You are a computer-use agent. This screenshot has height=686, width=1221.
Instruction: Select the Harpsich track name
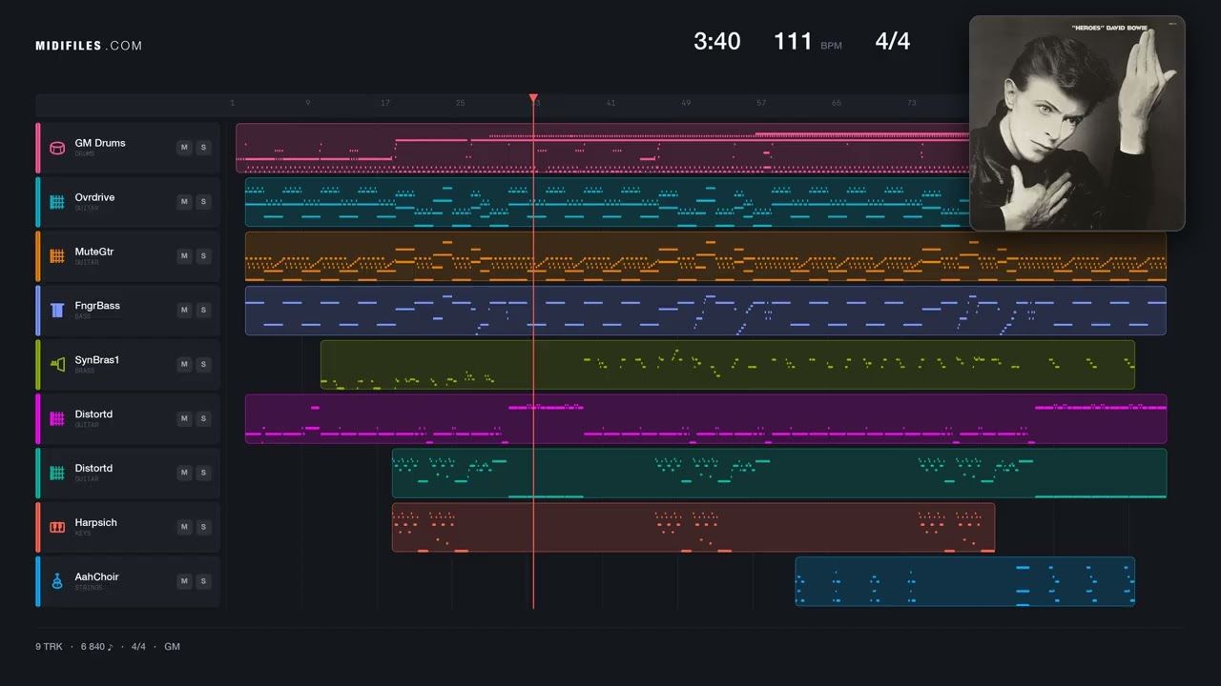click(x=96, y=523)
